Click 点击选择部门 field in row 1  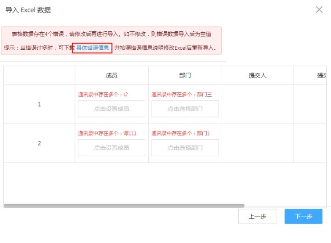(x=185, y=108)
